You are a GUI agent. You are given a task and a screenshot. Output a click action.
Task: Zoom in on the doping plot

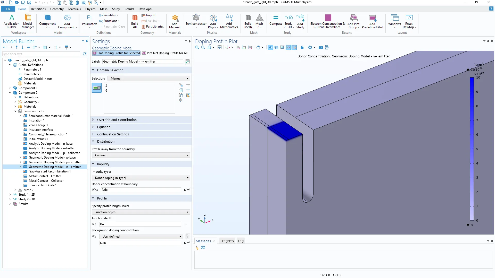point(197,47)
